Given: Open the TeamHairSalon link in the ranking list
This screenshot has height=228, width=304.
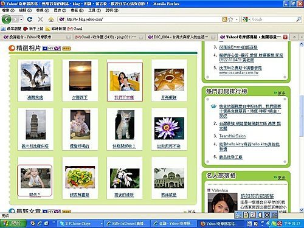Looking at the screenshot, I should 232,136.
